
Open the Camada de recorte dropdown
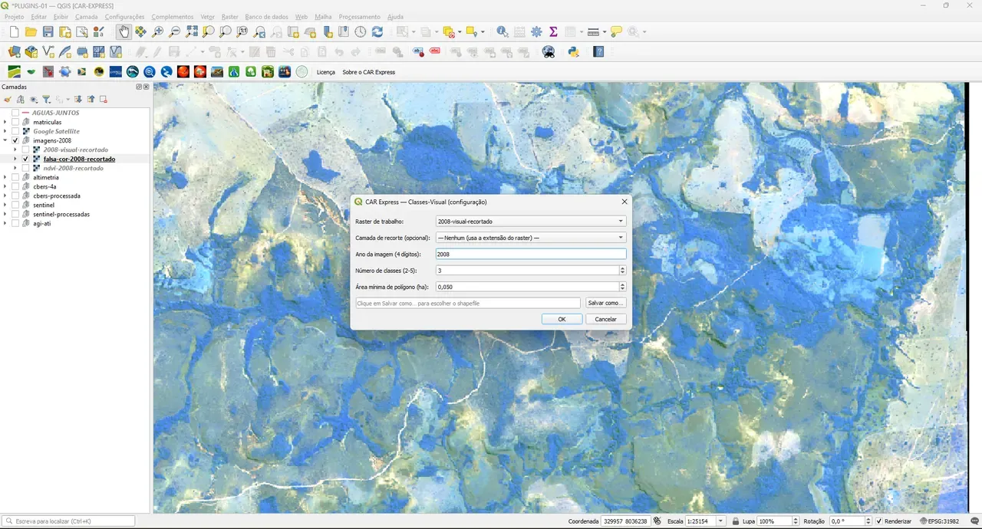[530, 238]
